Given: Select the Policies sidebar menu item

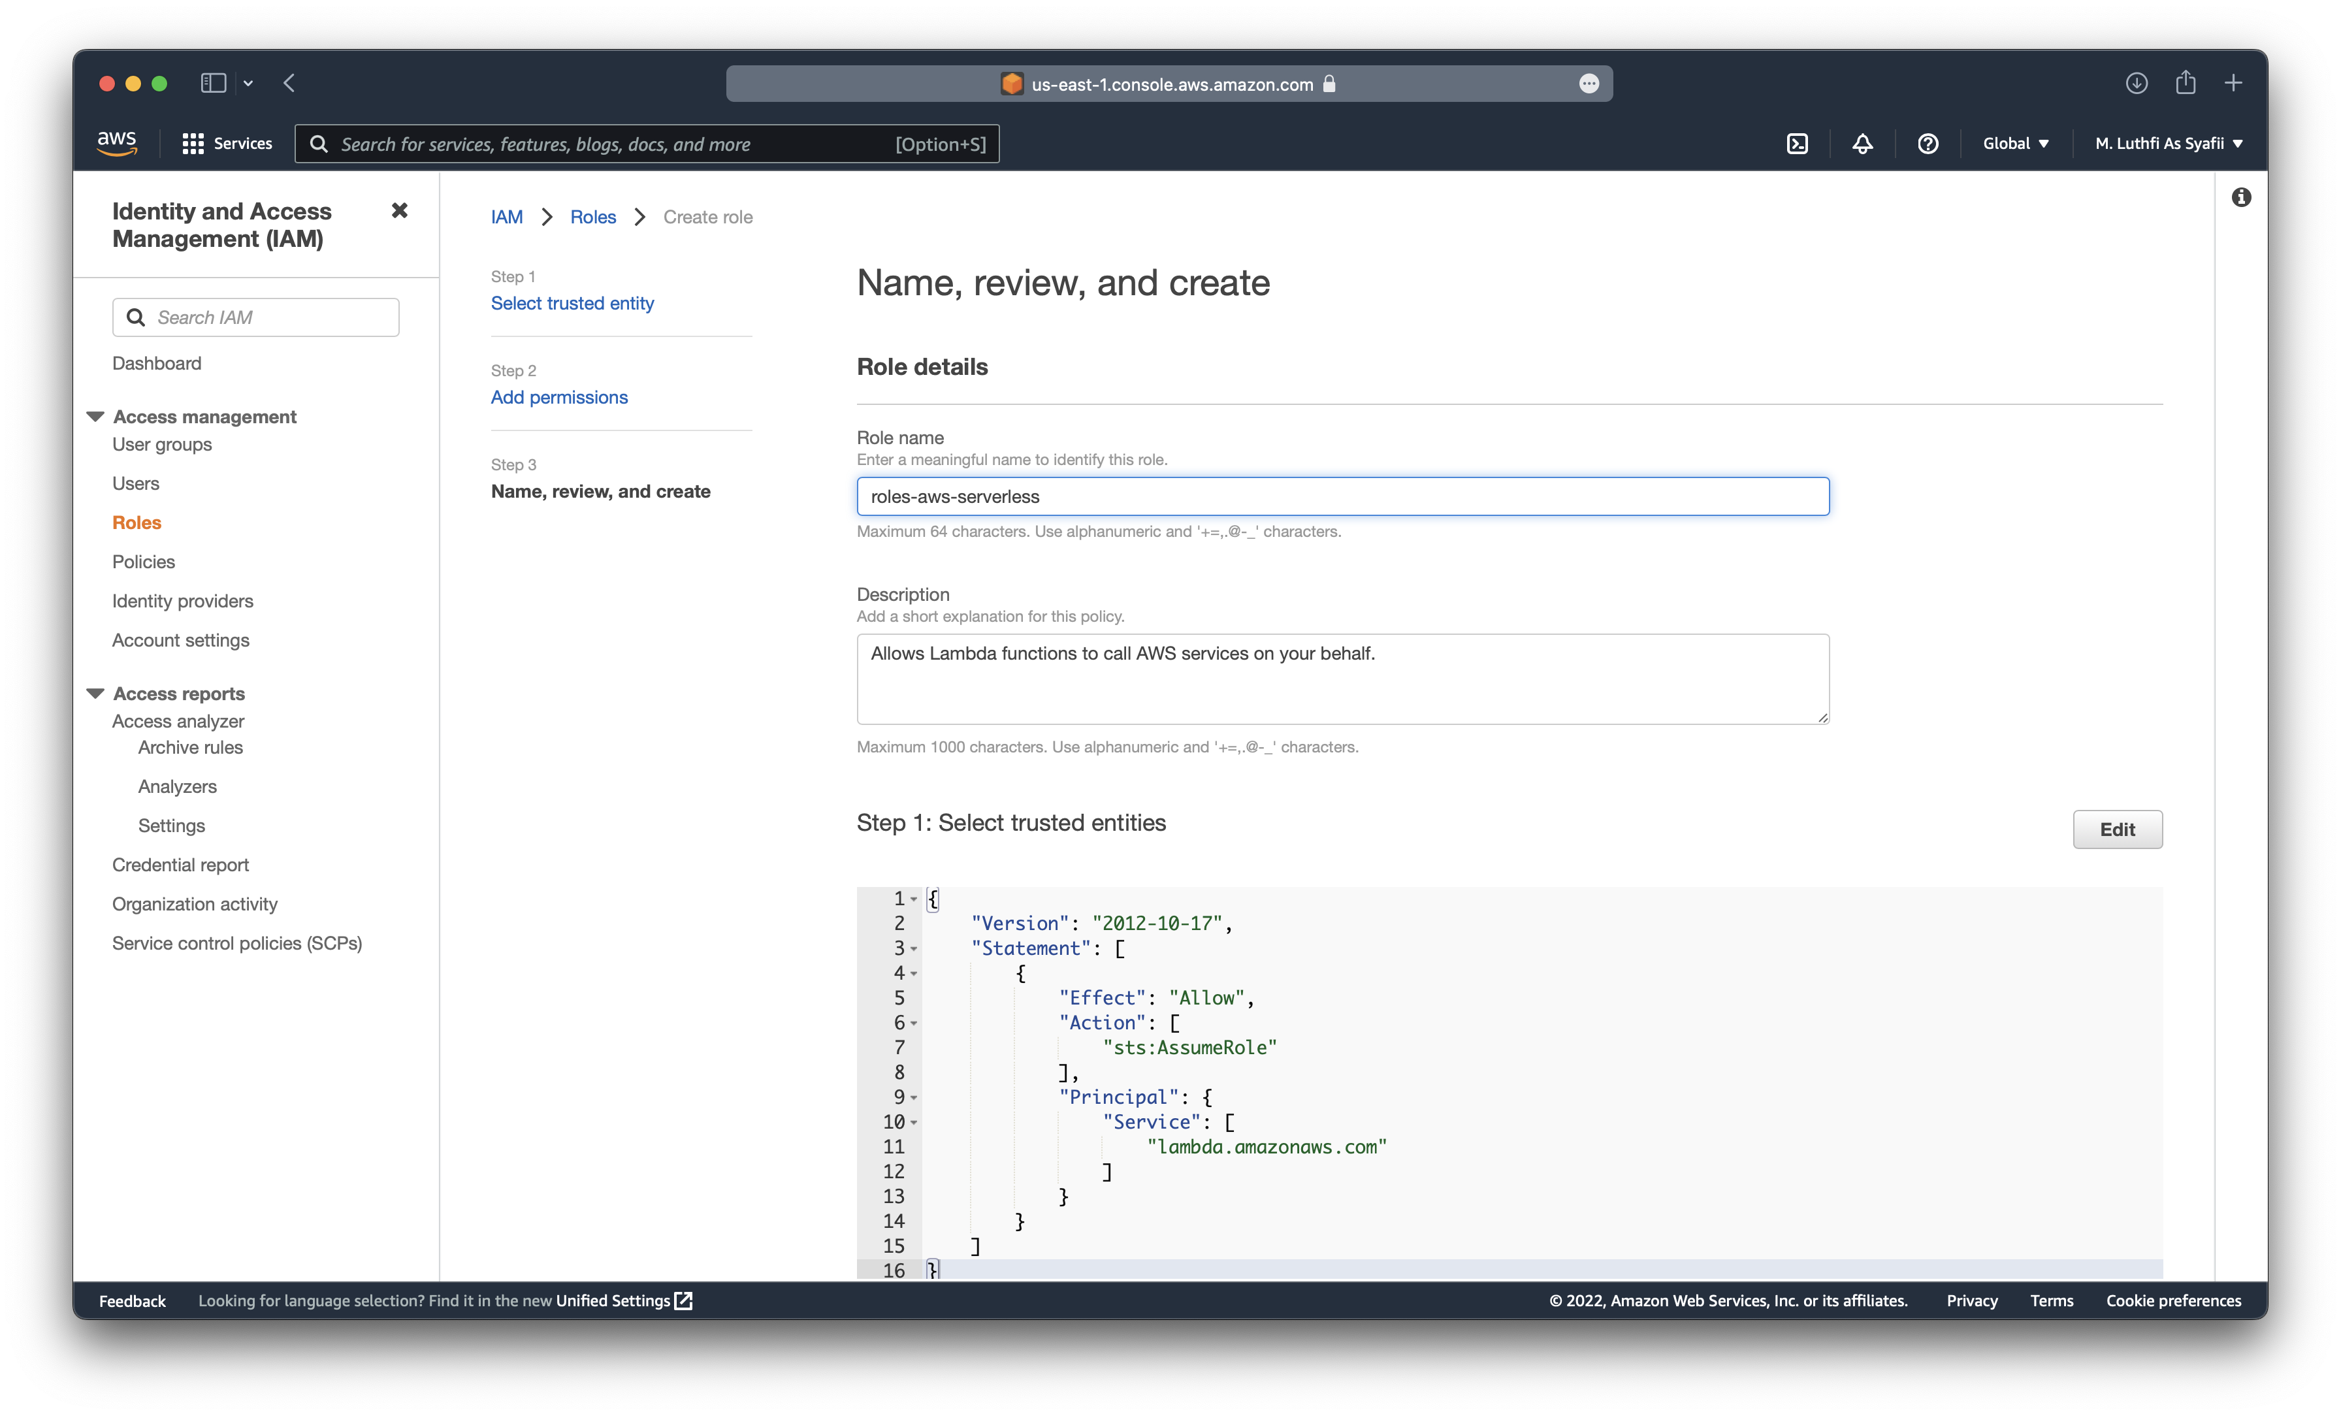Looking at the screenshot, I should [142, 560].
